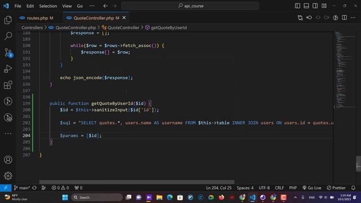Click the ports forwarded 0 indicator

point(78,188)
